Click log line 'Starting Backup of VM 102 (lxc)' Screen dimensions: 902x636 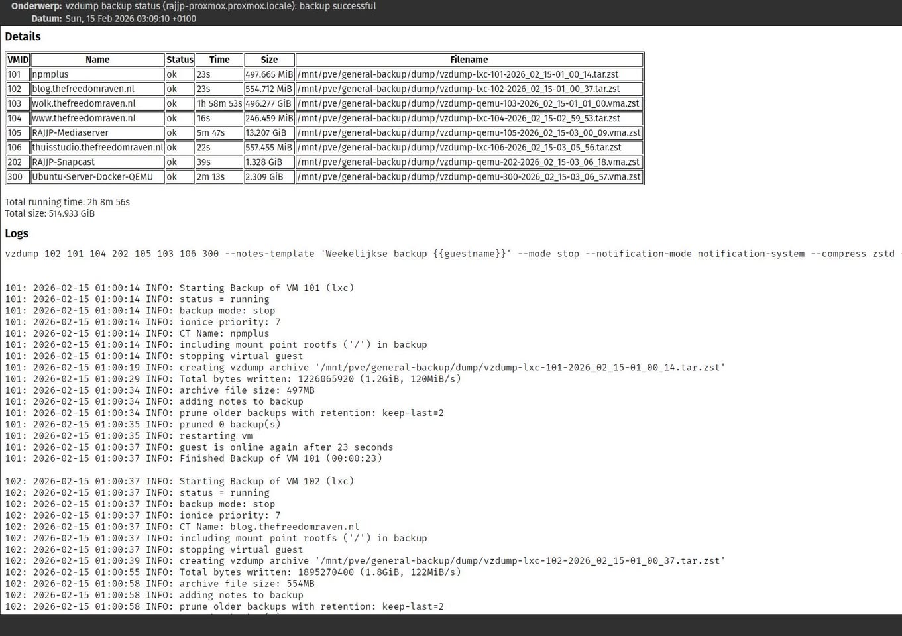point(180,481)
